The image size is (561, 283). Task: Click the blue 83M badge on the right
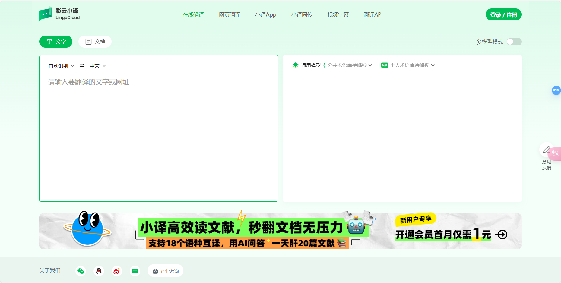tap(556, 90)
